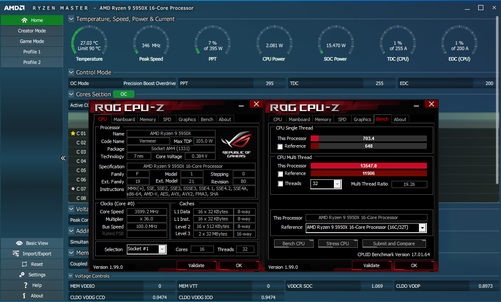Open the Home view in Ryzen Master
Viewport: 501px width, 302px height.
[32, 20]
